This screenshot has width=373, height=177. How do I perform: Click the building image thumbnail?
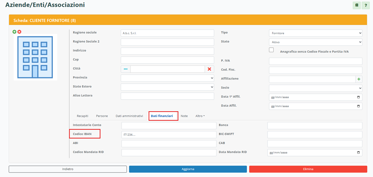[35, 57]
